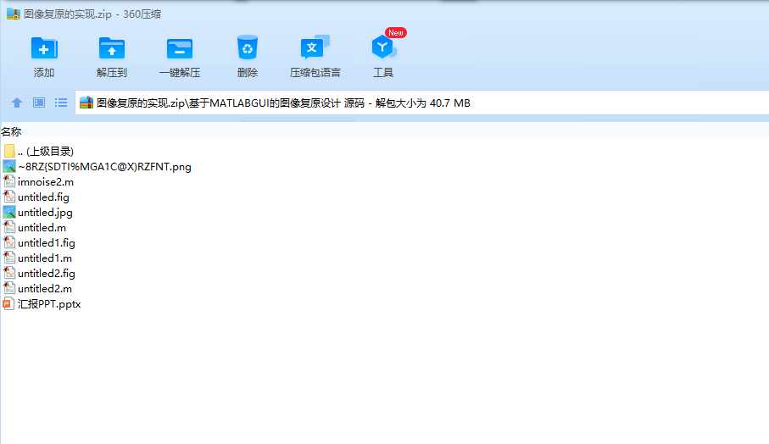Switch to thumbnail view icon

(x=39, y=103)
